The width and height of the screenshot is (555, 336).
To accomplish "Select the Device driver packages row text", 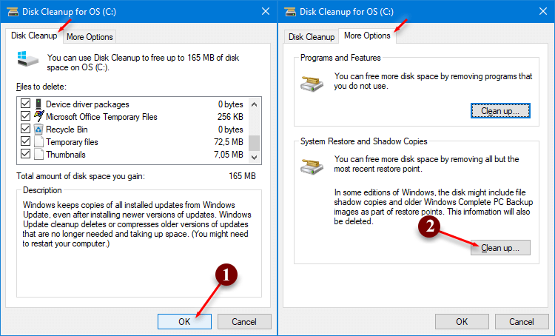I will [x=87, y=104].
